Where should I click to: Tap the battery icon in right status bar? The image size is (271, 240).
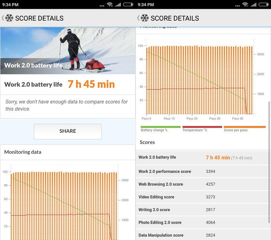[x=264, y=4]
